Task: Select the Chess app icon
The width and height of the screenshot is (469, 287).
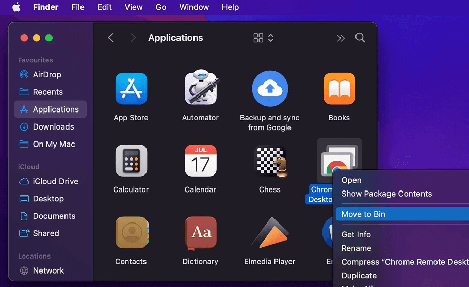Action: tap(271, 162)
